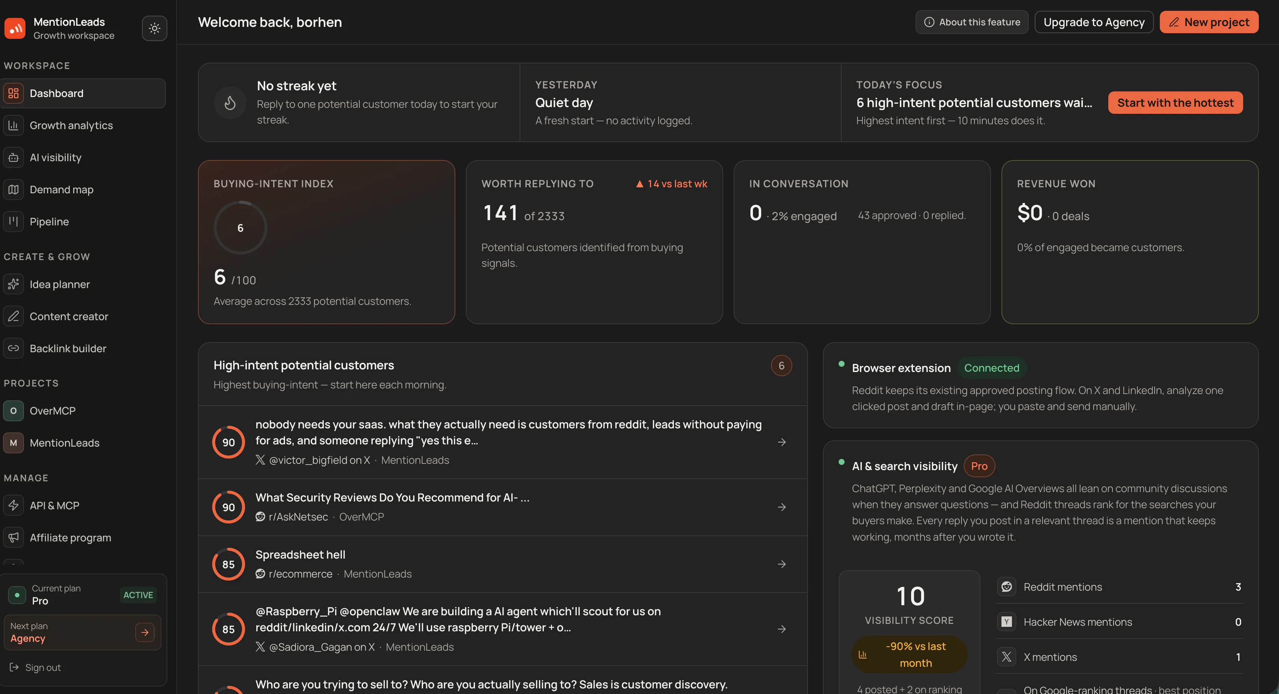Click About this feature button
Screen dimensions: 1279x694
(972, 22)
